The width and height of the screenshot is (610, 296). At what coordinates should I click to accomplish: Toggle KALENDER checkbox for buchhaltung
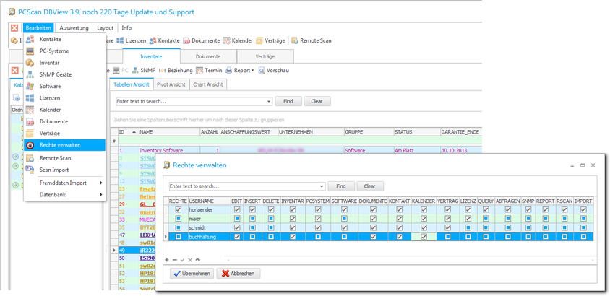point(424,236)
